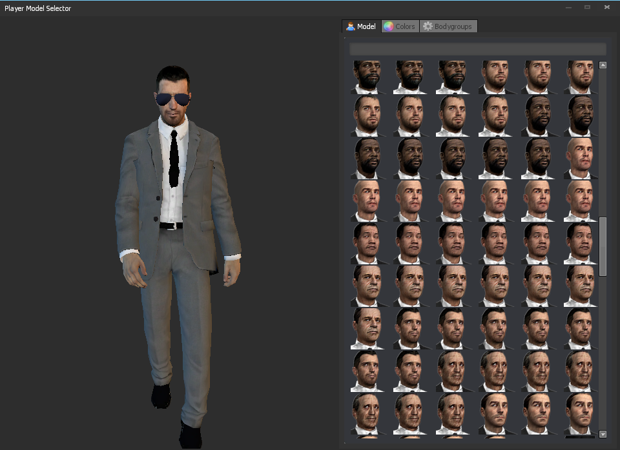The width and height of the screenshot is (620, 450).
Task: Click the search field above the model grid
Action: pos(477,49)
